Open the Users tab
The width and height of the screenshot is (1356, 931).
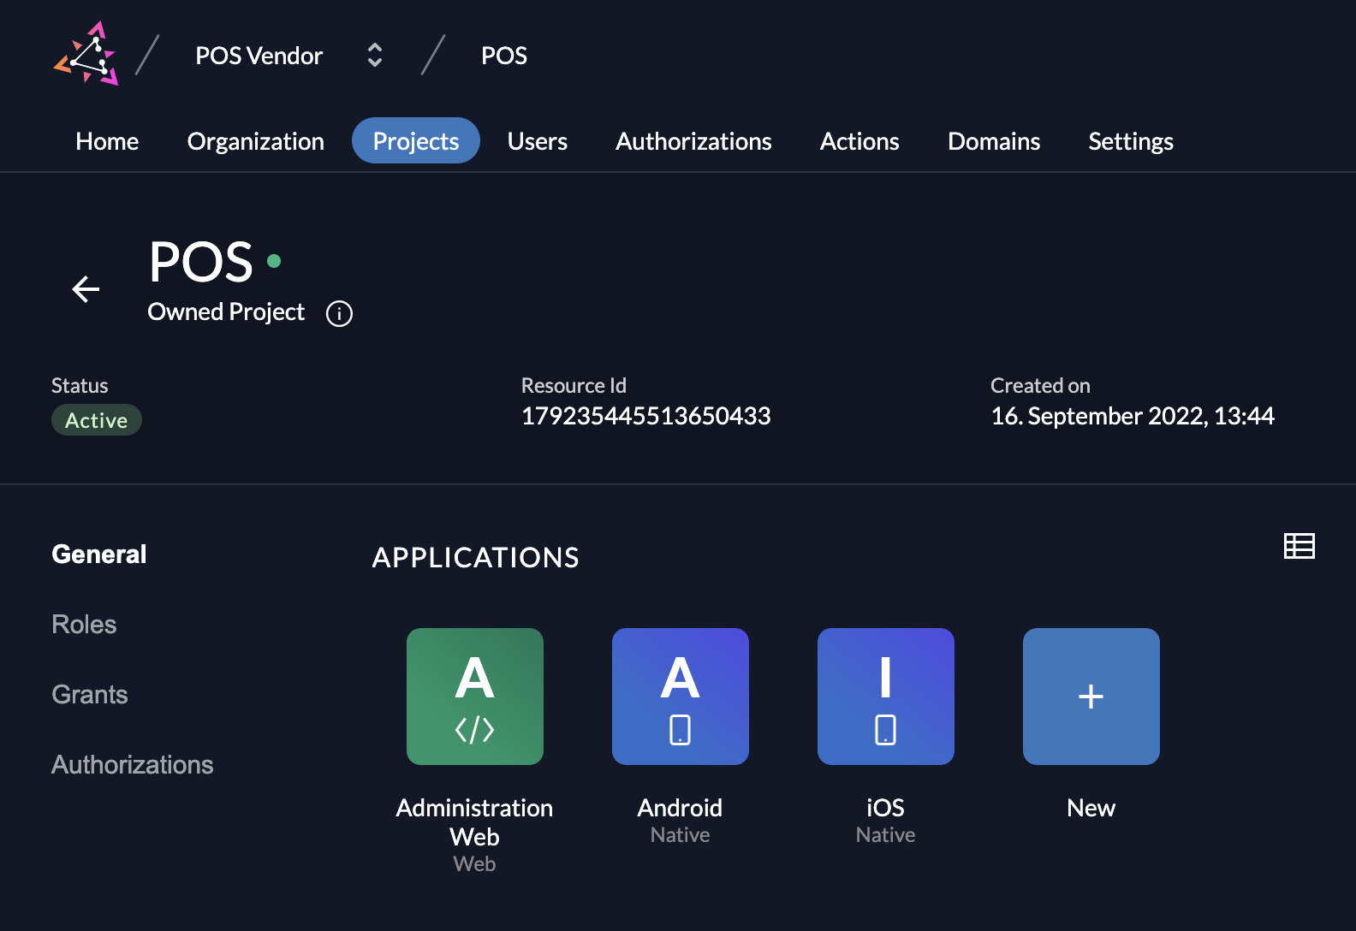click(x=537, y=141)
